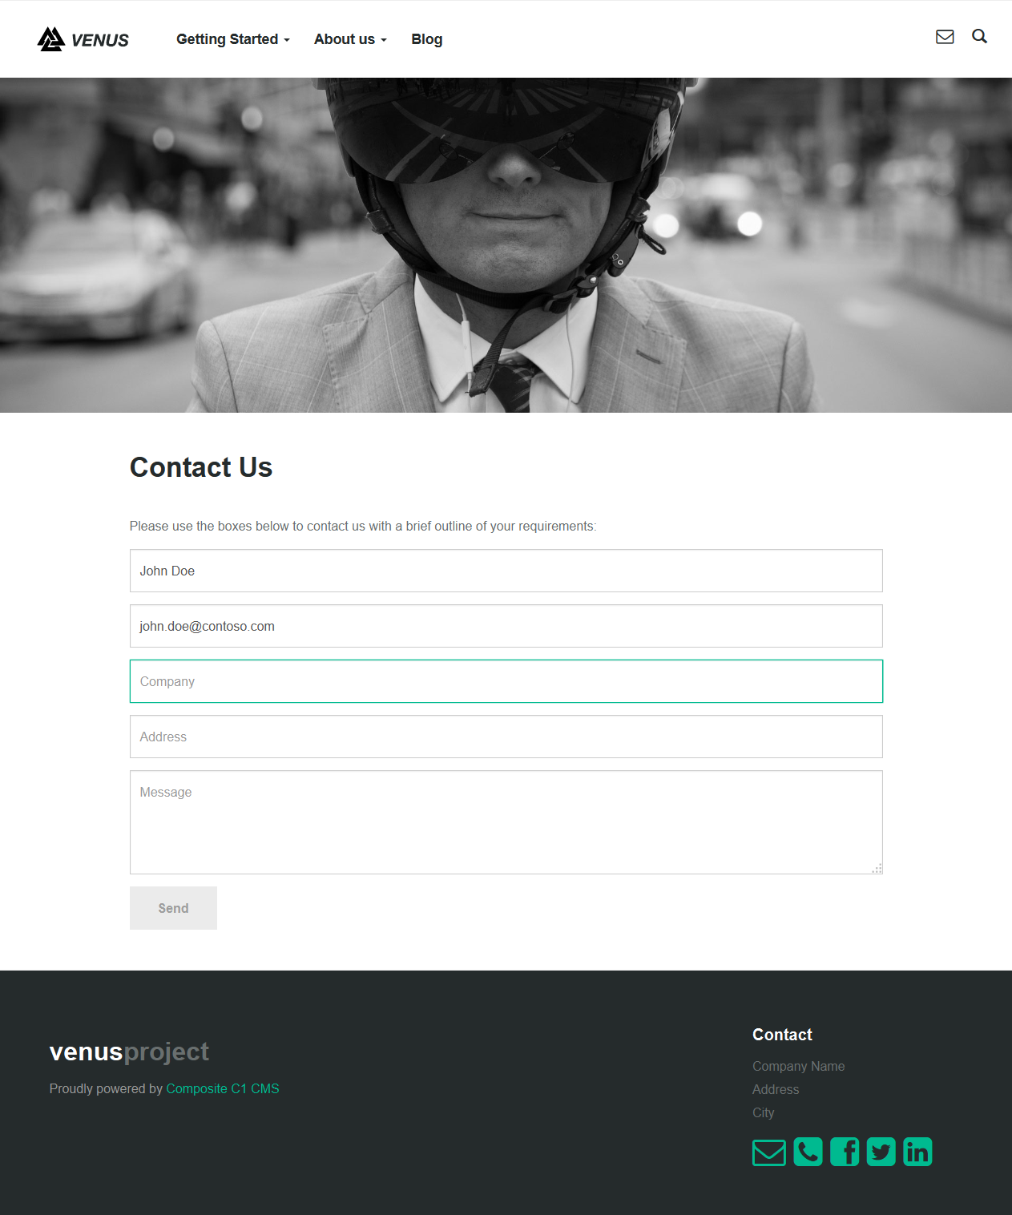The width and height of the screenshot is (1012, 1215).
Task: Expand the About us dropdown
Action: (350, 39)
